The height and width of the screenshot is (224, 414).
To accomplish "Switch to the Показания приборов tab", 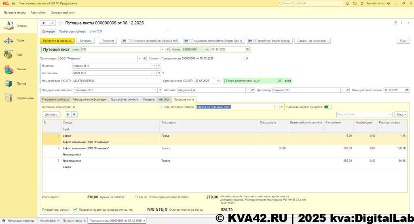I will [56, 99].
